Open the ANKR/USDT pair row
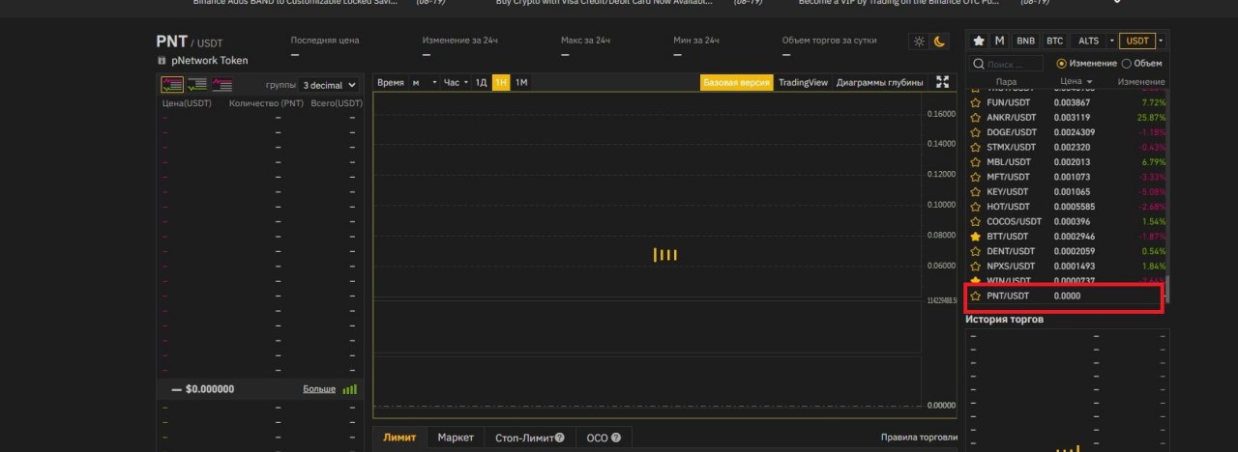Screen dimensions: 1238x452 pyautogui.click(x=1068, y=117)
